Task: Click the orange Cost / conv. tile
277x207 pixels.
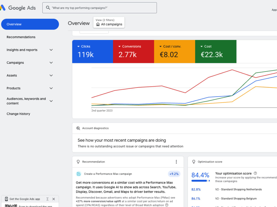Action: [175, 51]
